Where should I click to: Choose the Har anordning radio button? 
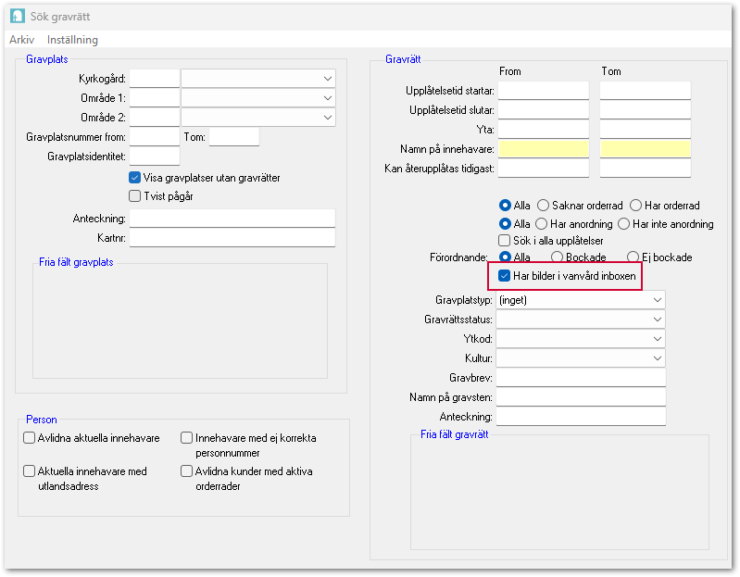(544, 224)
